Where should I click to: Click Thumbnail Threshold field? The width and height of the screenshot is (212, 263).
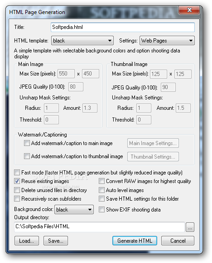(144, 120)
